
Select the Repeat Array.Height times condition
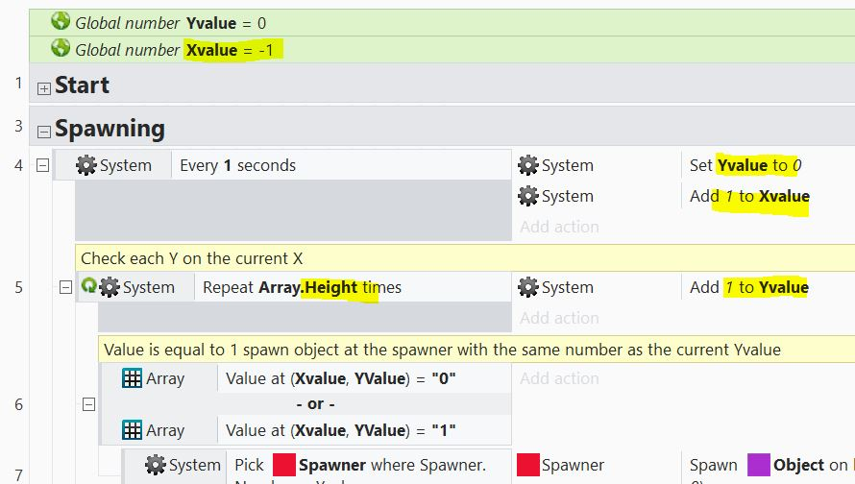(x=302, y=287)
